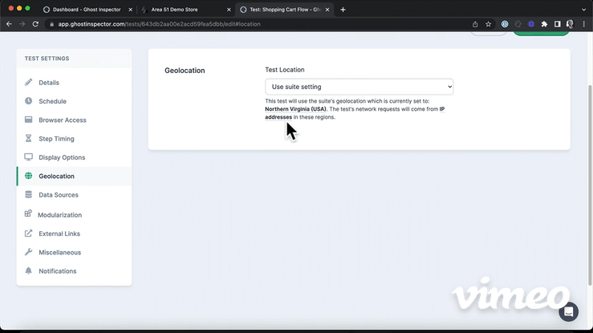Go forward with the browser forward arrow
Screen dimensions: 593x333
(x=22, y=24)
